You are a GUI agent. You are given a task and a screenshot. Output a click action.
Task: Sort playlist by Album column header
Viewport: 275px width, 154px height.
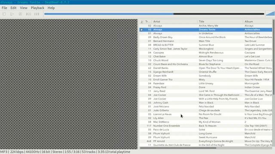[x=258, y=22]
